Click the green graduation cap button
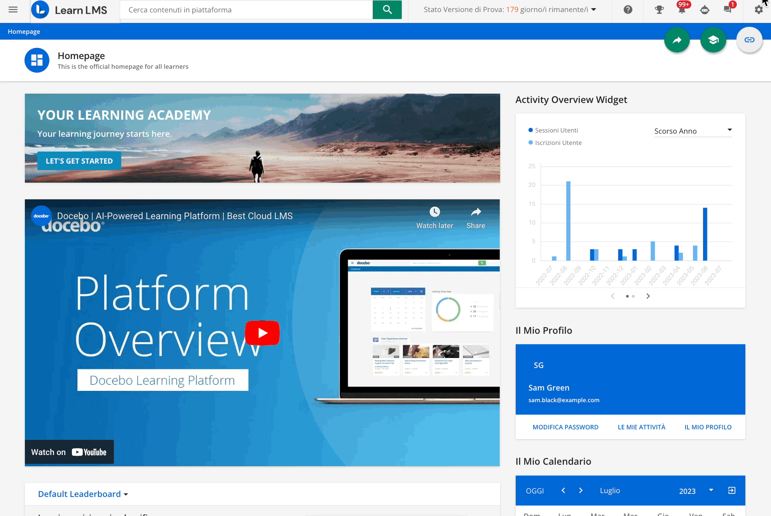 pos(713,40)
